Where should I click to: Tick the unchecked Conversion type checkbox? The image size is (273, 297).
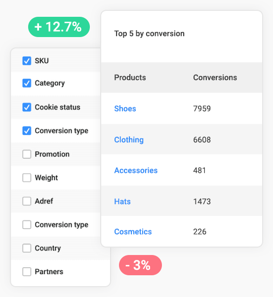click(27, 225)
